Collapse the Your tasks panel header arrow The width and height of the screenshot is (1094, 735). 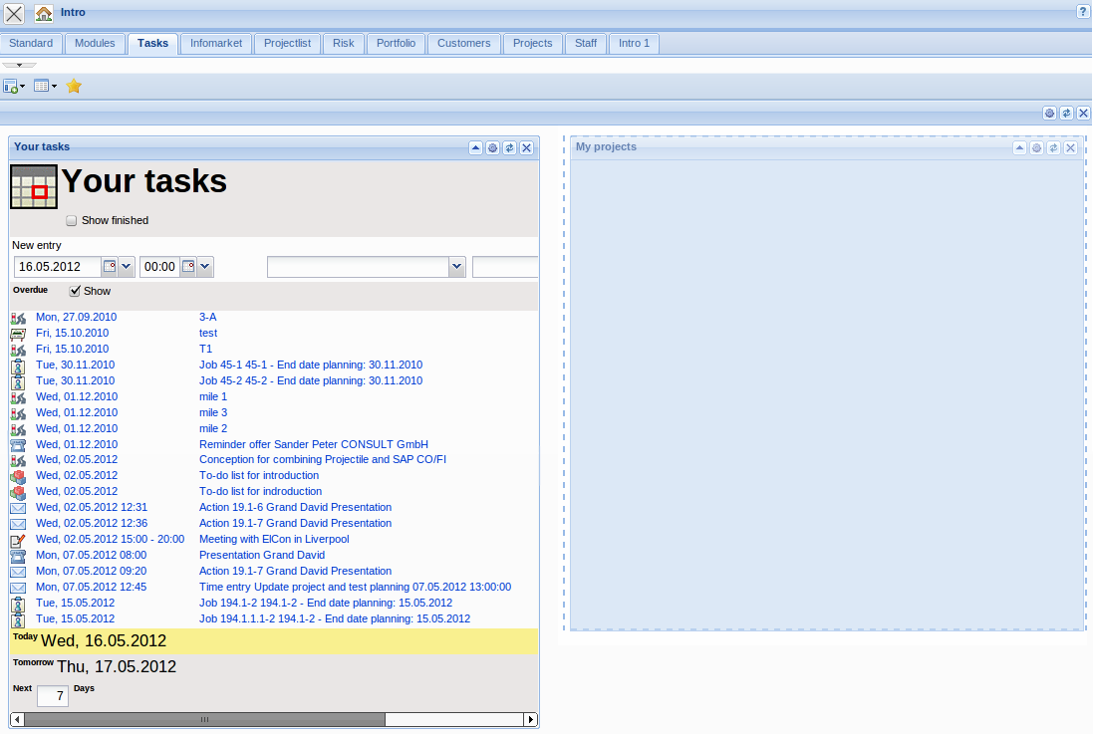[475, 147]
